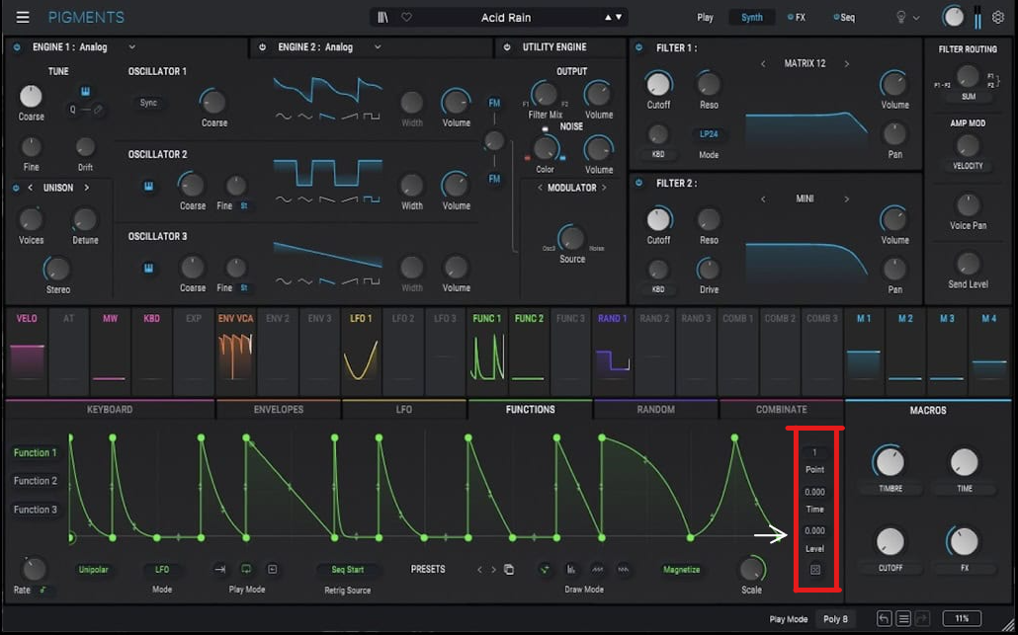Open the KEYBOARD modulation tab
1018x635 pixels.
tap(110, 409)
